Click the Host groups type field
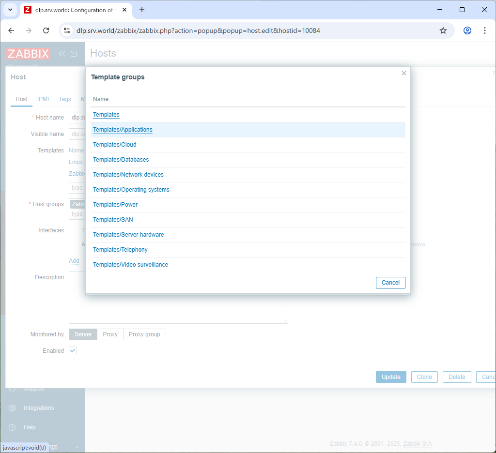Image resolution: width=496 pixels, height=453 pixels. pyautogui.click(x=77, y=214)
